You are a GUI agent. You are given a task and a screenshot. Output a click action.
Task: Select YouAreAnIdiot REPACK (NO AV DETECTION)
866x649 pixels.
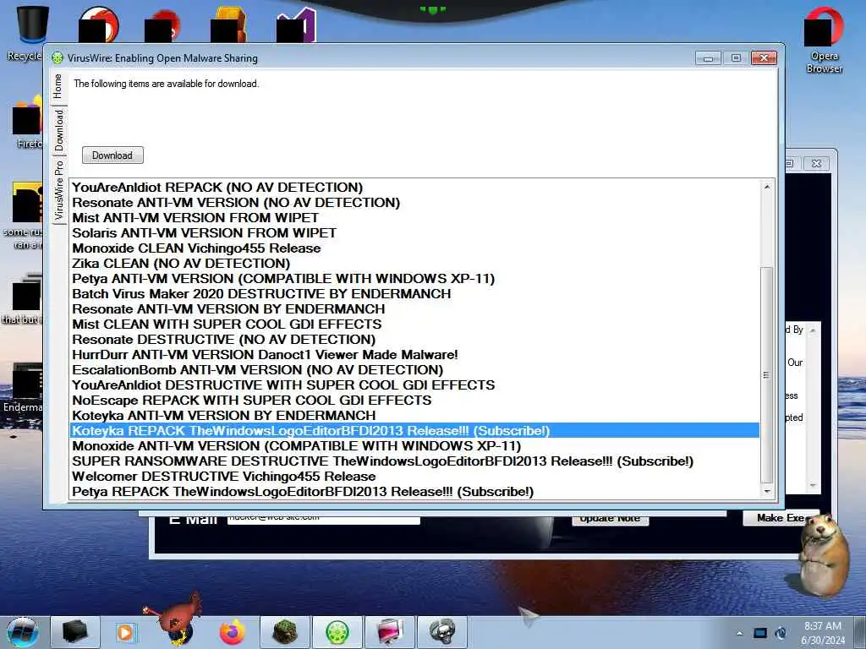414,188
